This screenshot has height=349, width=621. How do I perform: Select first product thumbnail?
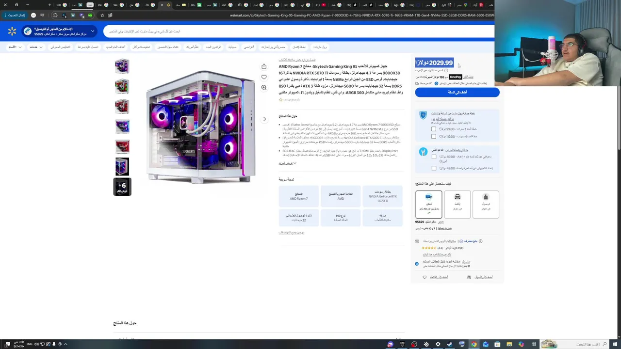(x=122, y=66)
